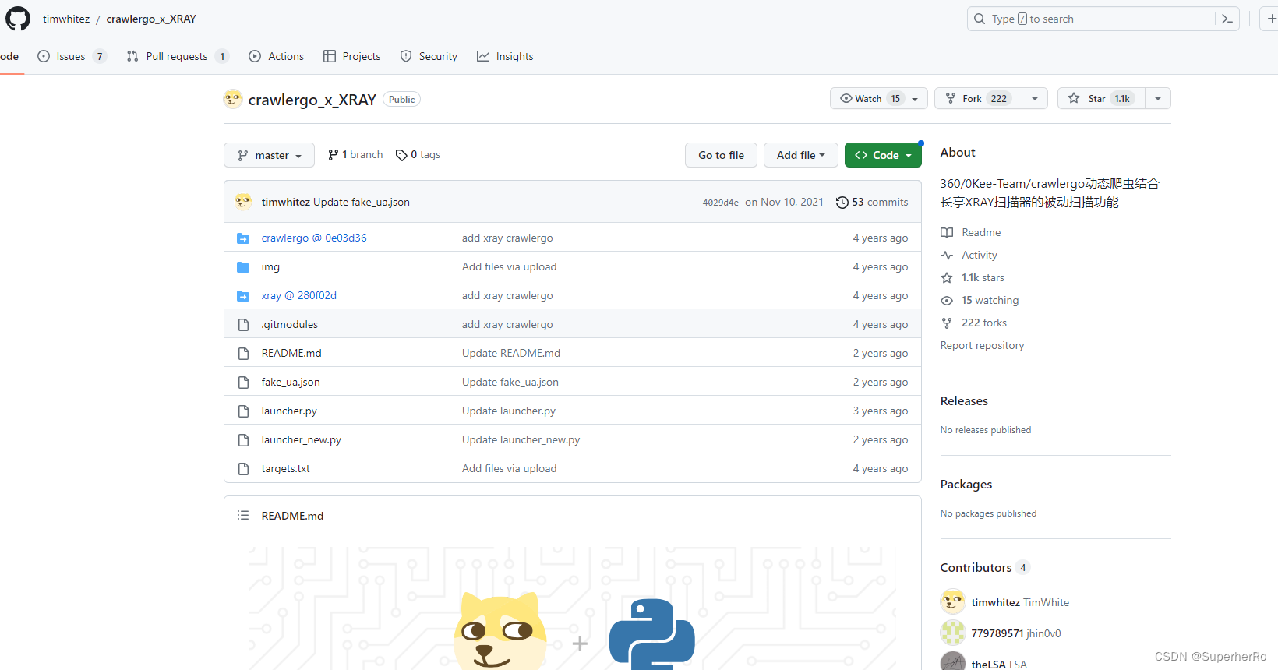This screenshot has height=670, width=1278.
Task: Click Go to file button
Action: point(721,155)
